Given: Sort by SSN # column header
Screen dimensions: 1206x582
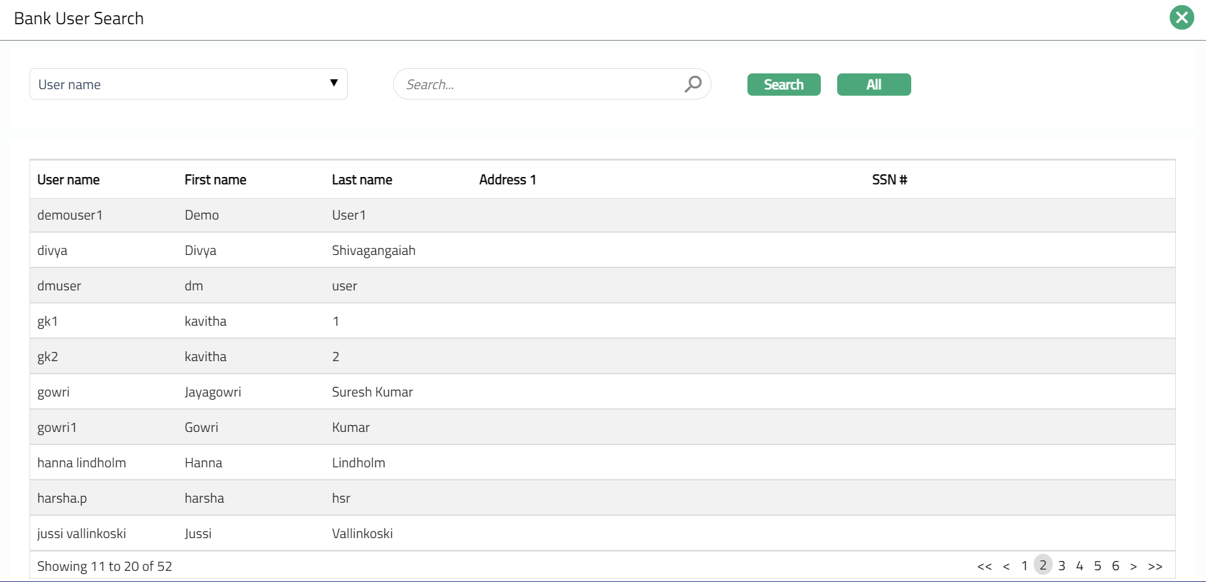Looking at the screenshot, I should click(x=889, y=180).
